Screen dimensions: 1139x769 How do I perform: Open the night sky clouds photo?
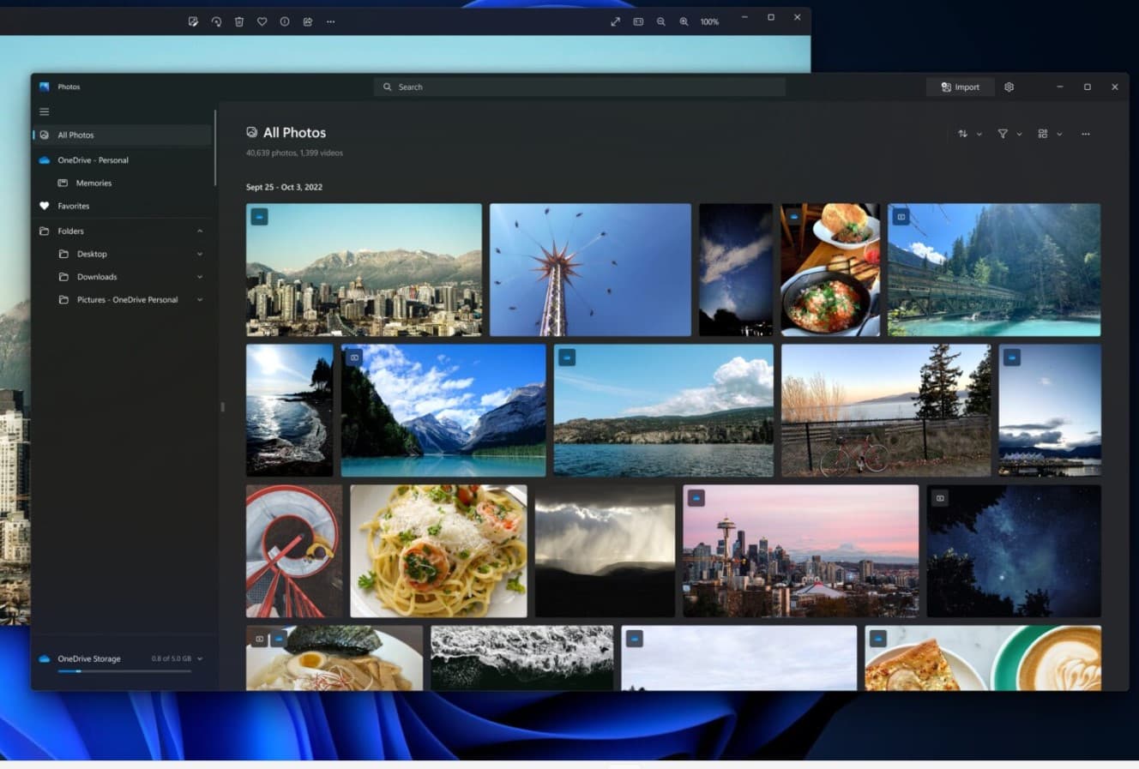(x=736, y=269)
